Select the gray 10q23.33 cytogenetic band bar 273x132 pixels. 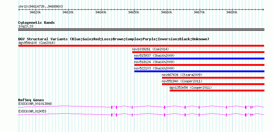tap(141, 30)
